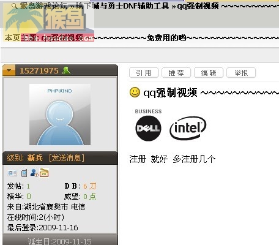Click 发送消息 to message the user

(x=67, y=158)
